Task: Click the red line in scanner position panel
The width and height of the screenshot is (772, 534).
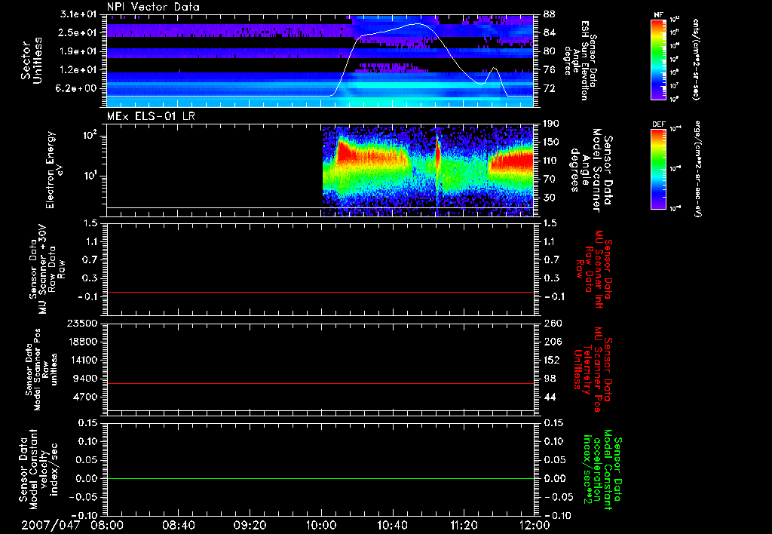Action: coord(320,383)
